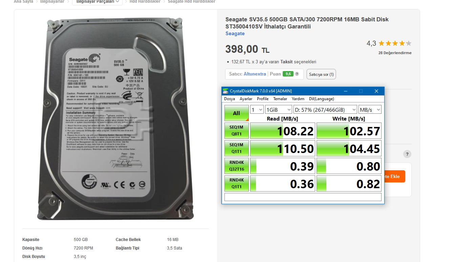This screenshot has width=476, height=262.
Task: Start the SEQ1M Q1T1 test
Action: click(x=236, y=148)
